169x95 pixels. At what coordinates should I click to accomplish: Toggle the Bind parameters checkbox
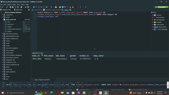155,29
